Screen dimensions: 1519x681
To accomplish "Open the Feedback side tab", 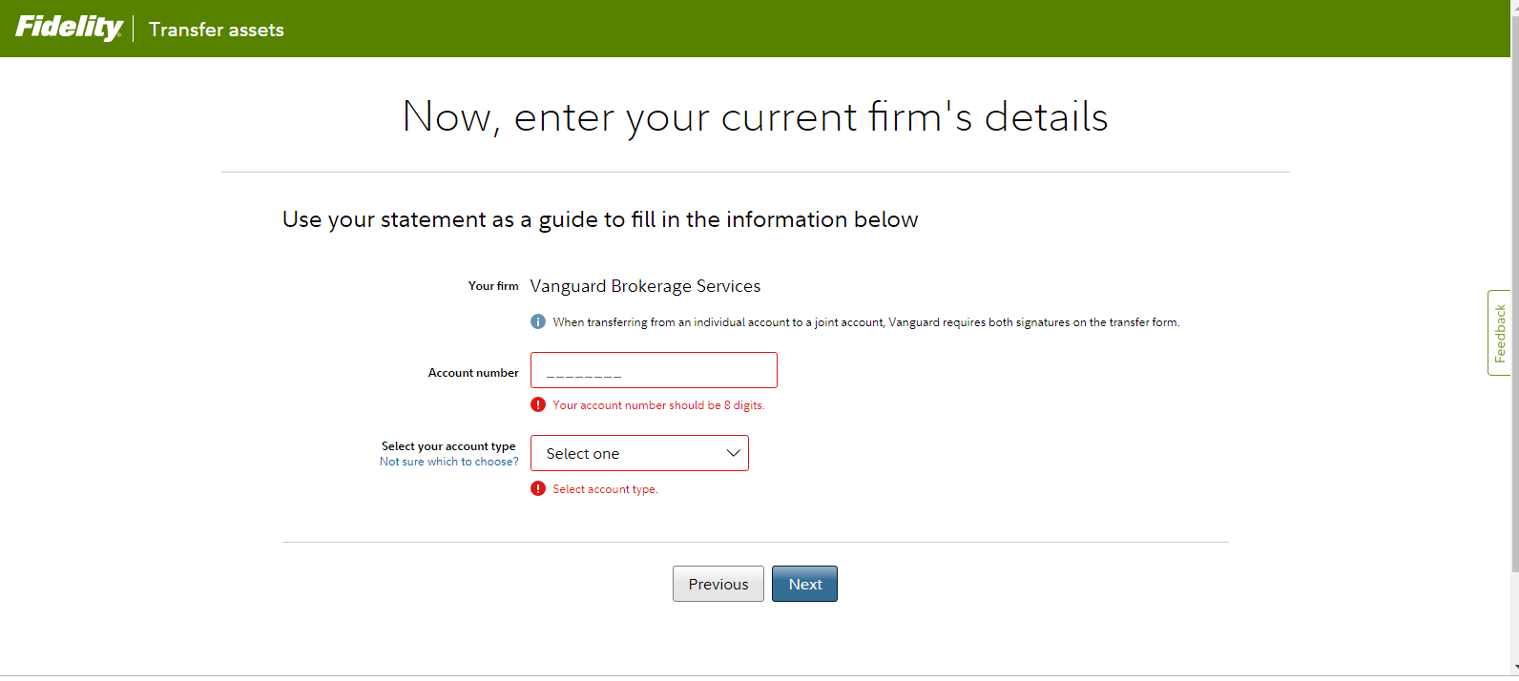I will click(1500, 333).
